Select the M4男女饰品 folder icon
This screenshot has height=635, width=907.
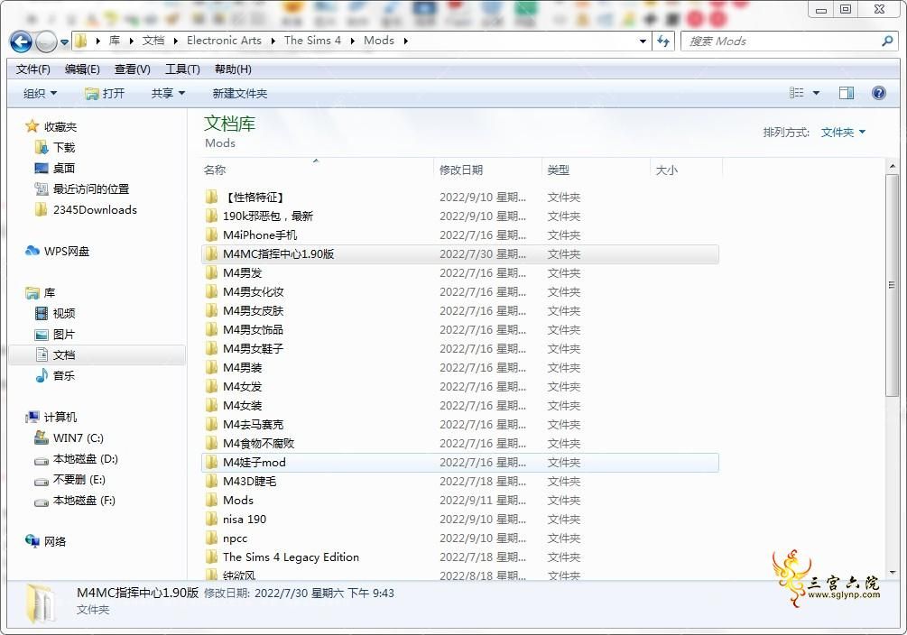[211, 329]
